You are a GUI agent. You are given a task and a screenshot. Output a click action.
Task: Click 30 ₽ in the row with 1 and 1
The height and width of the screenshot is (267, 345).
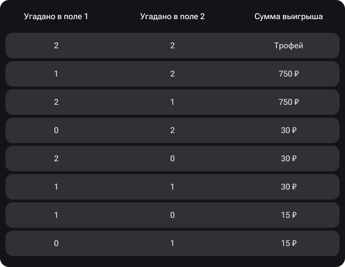coord(288,187)
